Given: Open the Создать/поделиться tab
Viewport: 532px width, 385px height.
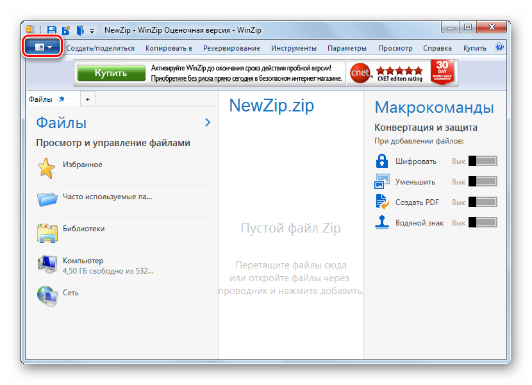Looking at the screenshot, I should (x=101, y=48).
